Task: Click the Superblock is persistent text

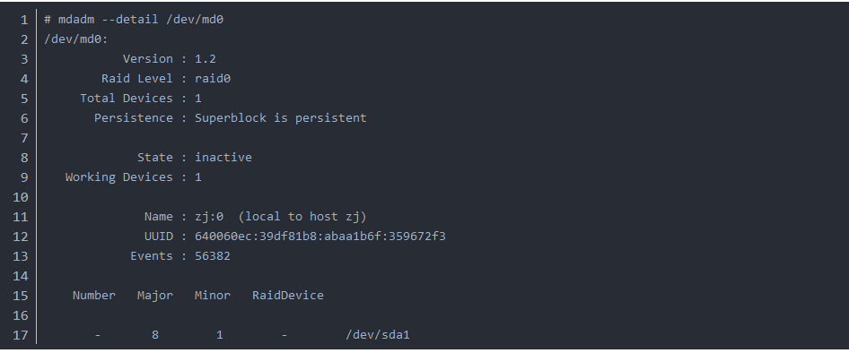Action: [281, 118]
